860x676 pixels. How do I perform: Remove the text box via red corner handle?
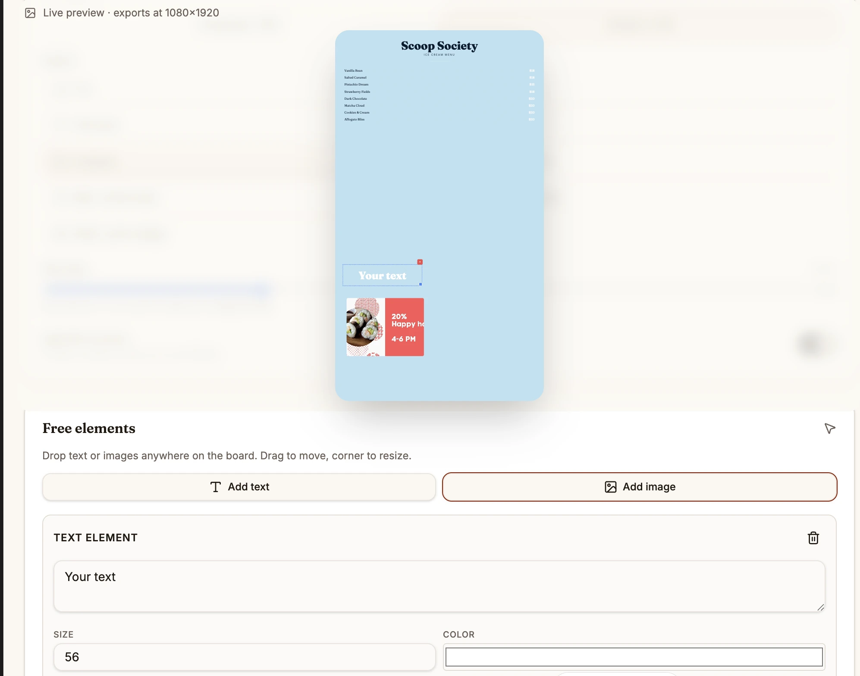click(420, 262)
